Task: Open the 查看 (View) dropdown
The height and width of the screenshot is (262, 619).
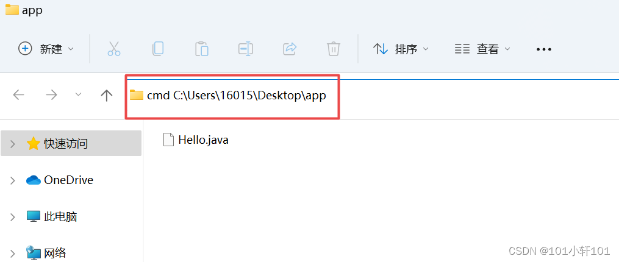Action: (x=482, y=49)
